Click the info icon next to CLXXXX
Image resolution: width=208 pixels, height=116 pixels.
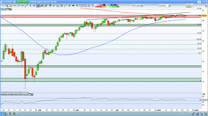coord(14,2)
